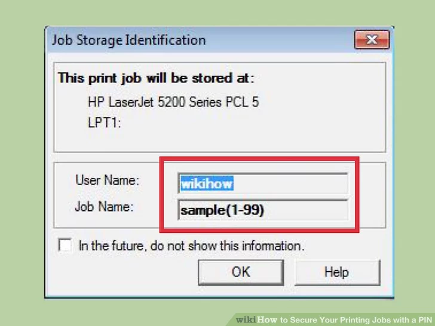Confirm the job storage with OK
The height and width of the screenshot is (326, 435).
click(x=241, y=272)
